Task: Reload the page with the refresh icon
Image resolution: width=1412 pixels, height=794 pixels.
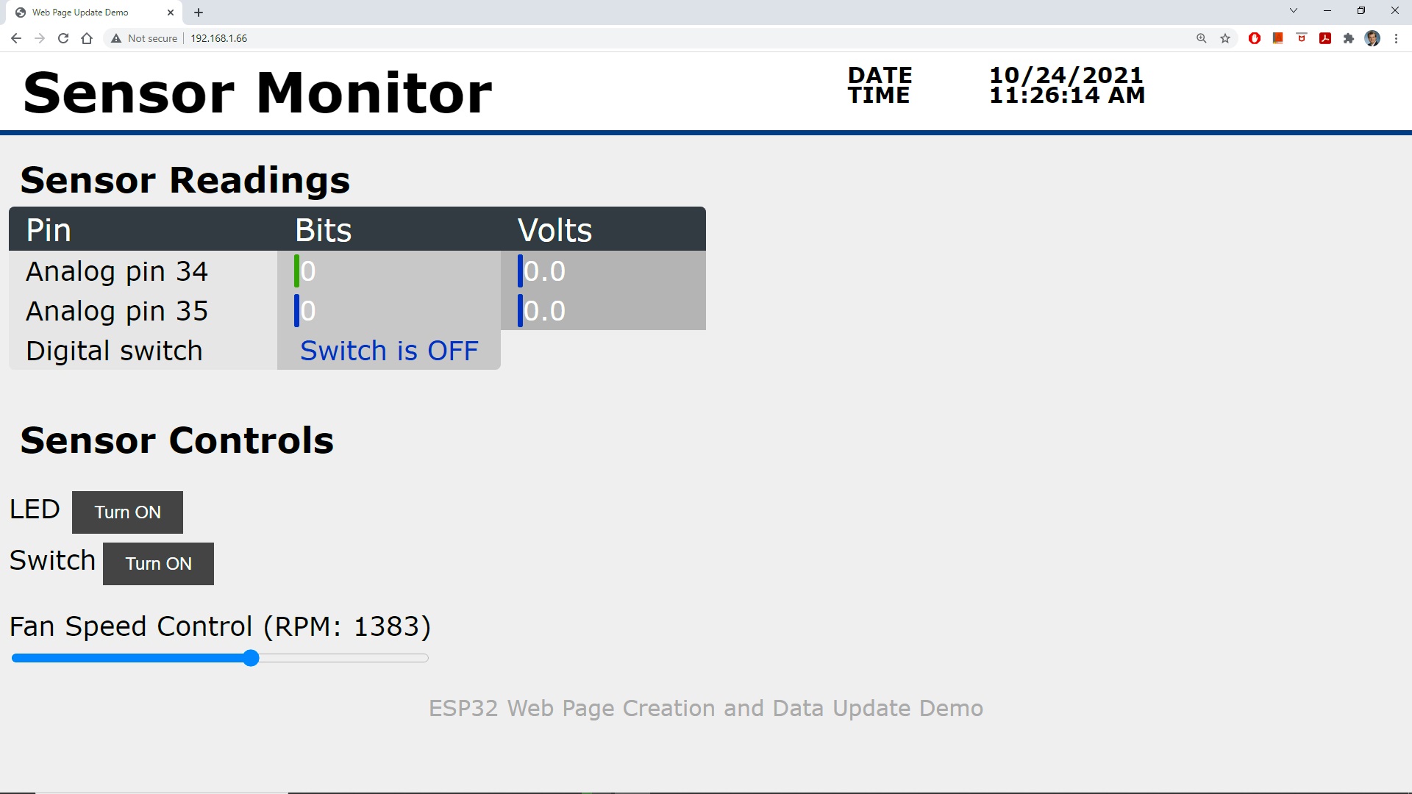Action: point(63,38)
